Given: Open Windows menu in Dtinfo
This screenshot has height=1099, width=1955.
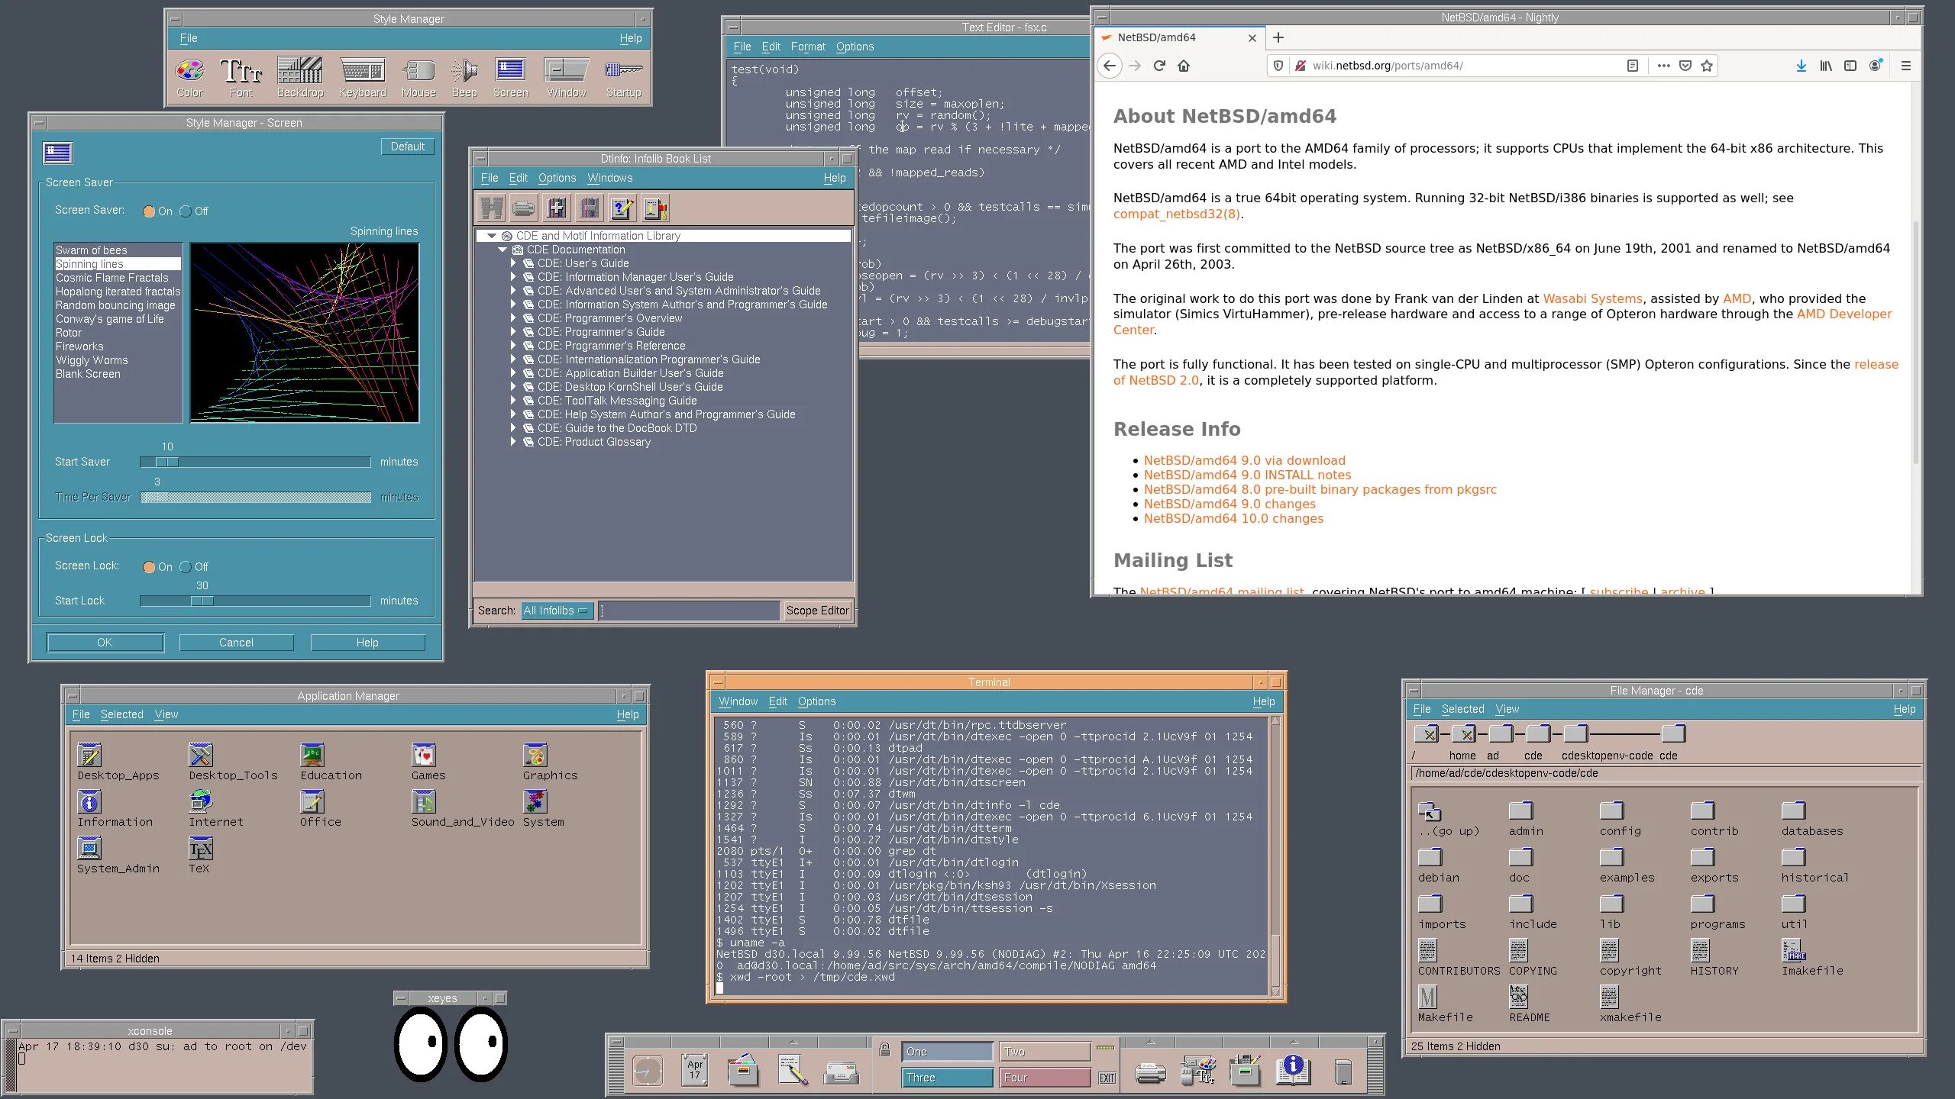Looking at the screenshot, I should 609,178.
